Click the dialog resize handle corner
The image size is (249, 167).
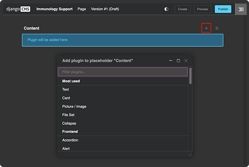coord(190,154)
